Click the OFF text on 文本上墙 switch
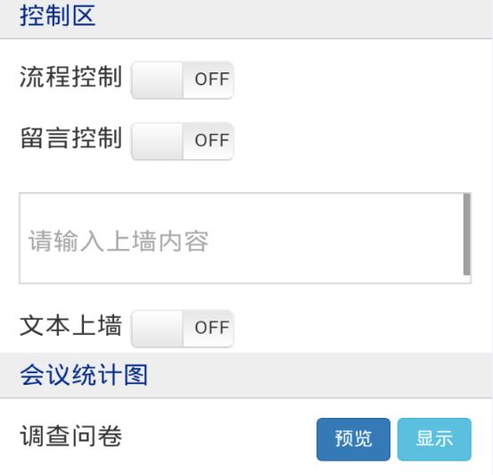The height and width of the screenshot is (475, 493). coord(211,328)
